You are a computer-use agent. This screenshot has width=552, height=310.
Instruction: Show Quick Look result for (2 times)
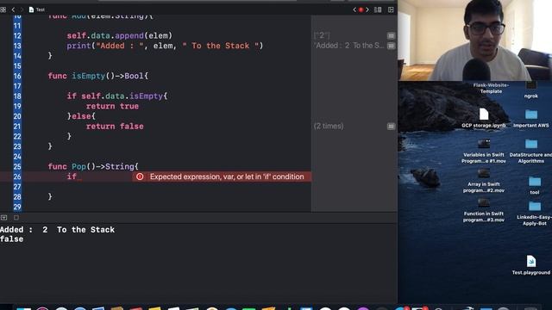(391, 127)
